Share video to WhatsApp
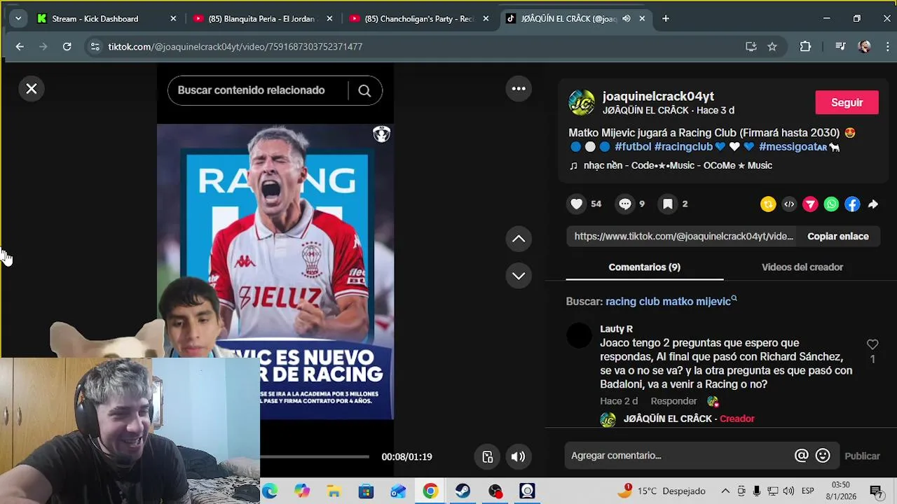897x504 pixels. [x=831, y=204]
